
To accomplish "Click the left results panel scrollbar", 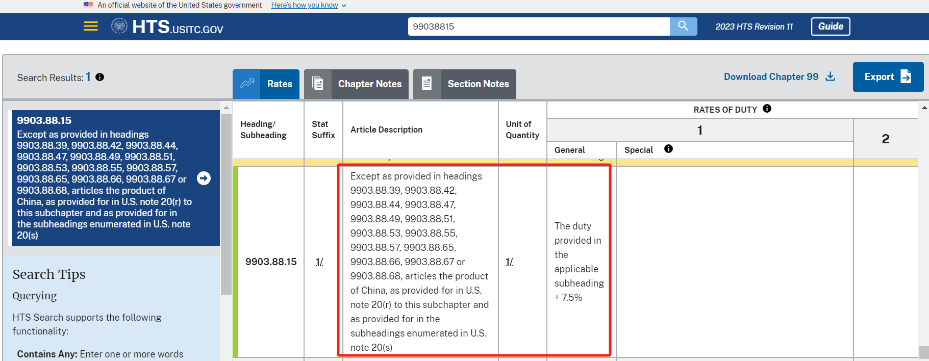I will [x=226, y=204].
